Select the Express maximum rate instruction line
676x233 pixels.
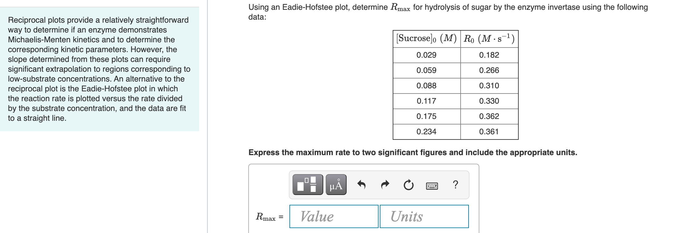pyautogui.click(x=413, y=152)
